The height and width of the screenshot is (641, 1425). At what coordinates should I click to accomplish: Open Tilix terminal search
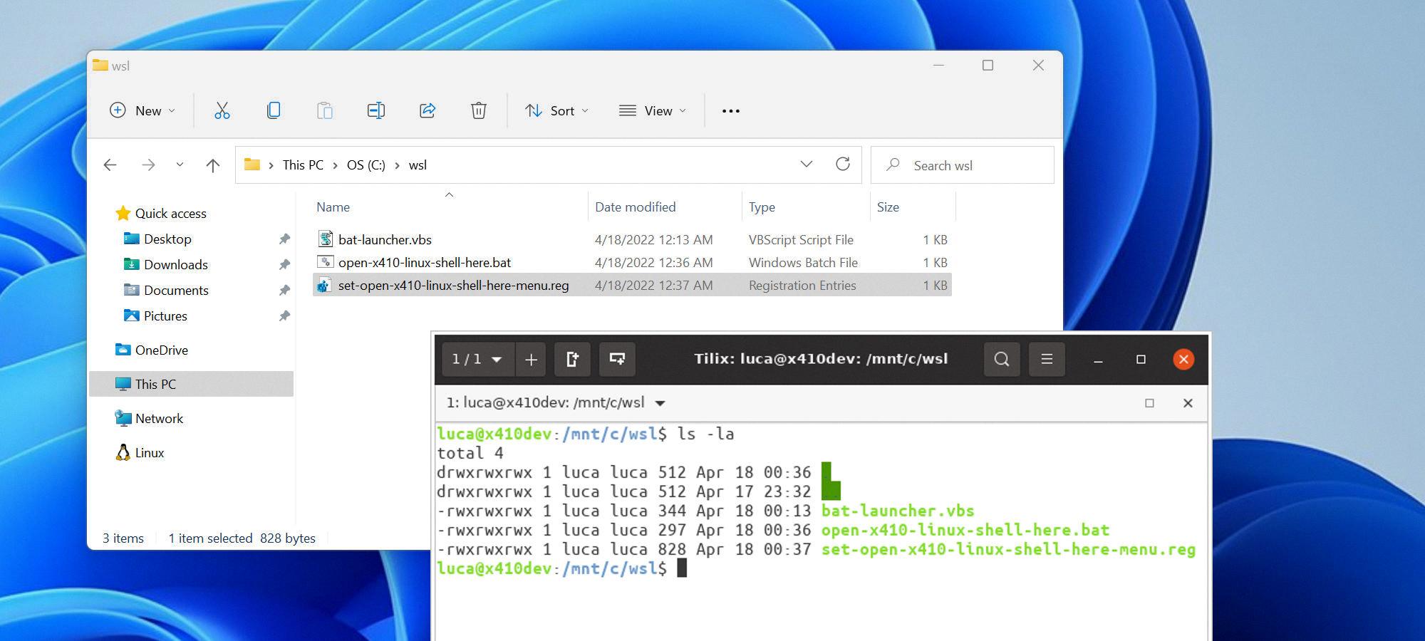(x=1002, y=359)
